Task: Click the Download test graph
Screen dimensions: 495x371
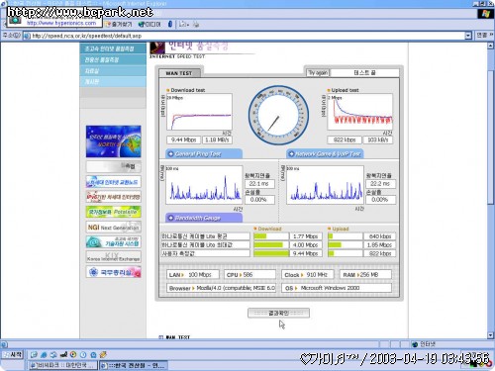Action: (x=199, y=112)
